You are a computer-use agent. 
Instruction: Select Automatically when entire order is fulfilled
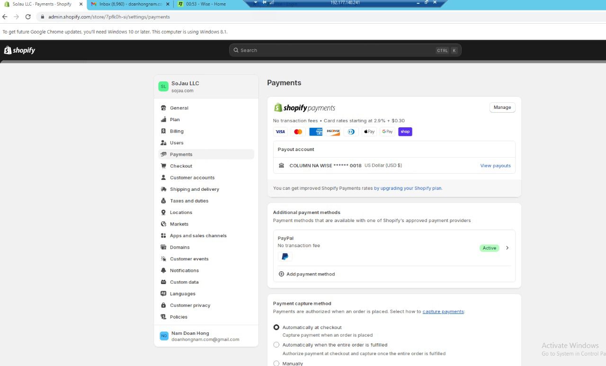[276, 345]
